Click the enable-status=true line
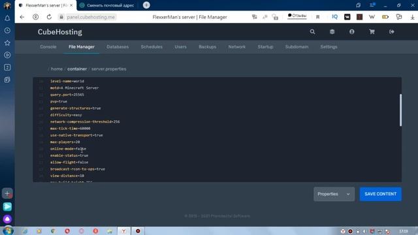The image size is (418, 235). pos(69,155)
